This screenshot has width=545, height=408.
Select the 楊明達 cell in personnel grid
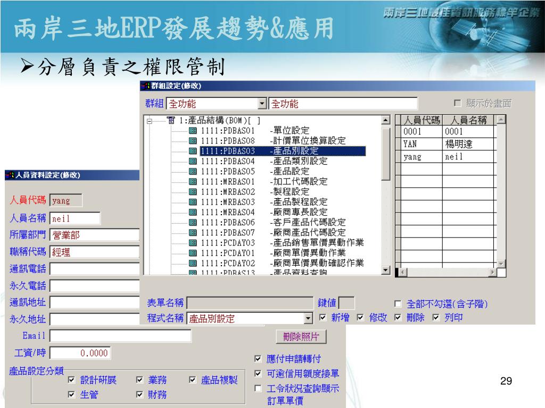pyautogui.click(x=468, y=144)
